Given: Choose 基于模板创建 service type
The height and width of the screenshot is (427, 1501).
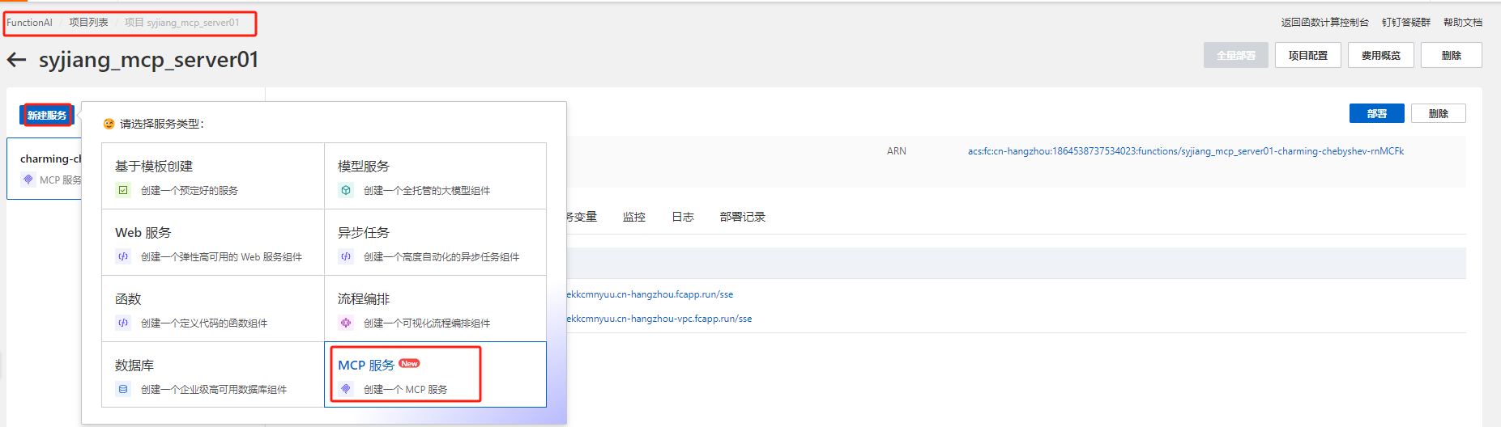Looking at the screenshot, I should click(x=213, y=176).
